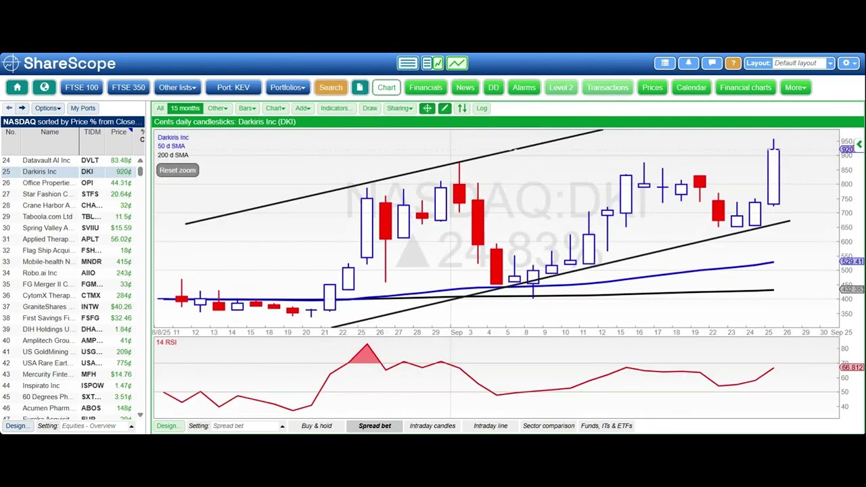Toggle the up-down arrows chart tool
This screenshot has width=866, height=487.
(x=462, y=108)
